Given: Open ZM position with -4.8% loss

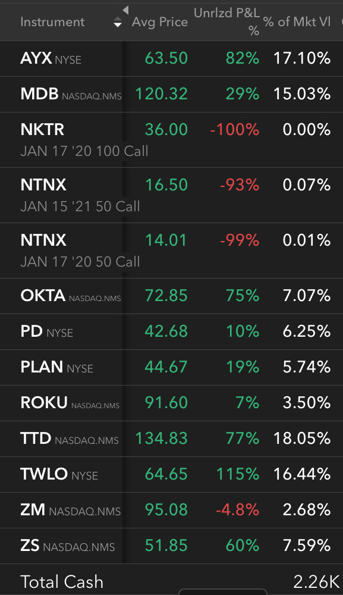Looking at the screenshot, I should [x=171, y=510].
